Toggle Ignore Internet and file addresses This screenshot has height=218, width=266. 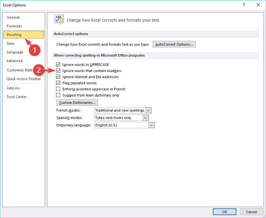tap(58, 77)
